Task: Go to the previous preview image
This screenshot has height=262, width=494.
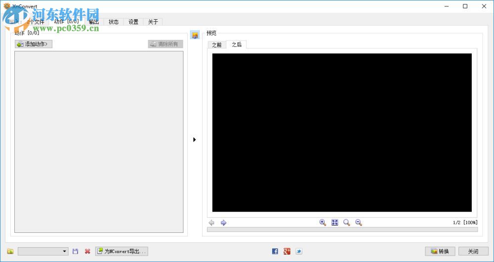Action: click(211, 223)
